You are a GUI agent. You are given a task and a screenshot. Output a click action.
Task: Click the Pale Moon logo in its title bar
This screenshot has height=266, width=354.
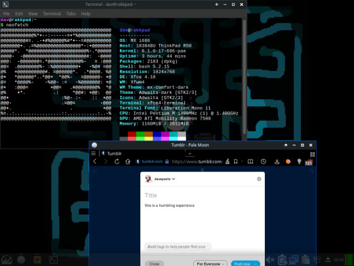pyautogui.click(x=94, y=145)
